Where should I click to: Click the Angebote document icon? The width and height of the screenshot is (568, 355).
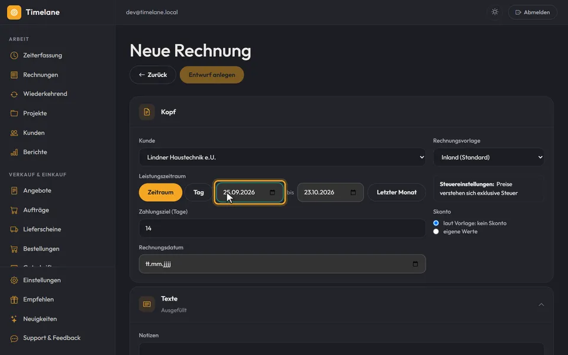tap(14, 191)
